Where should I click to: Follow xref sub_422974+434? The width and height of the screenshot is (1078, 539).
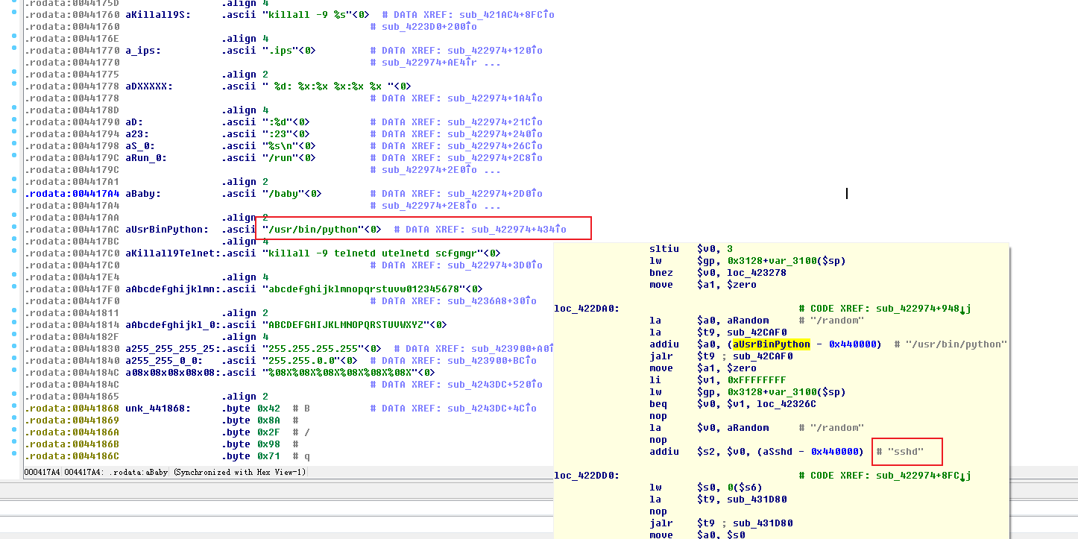click(520, 230)
